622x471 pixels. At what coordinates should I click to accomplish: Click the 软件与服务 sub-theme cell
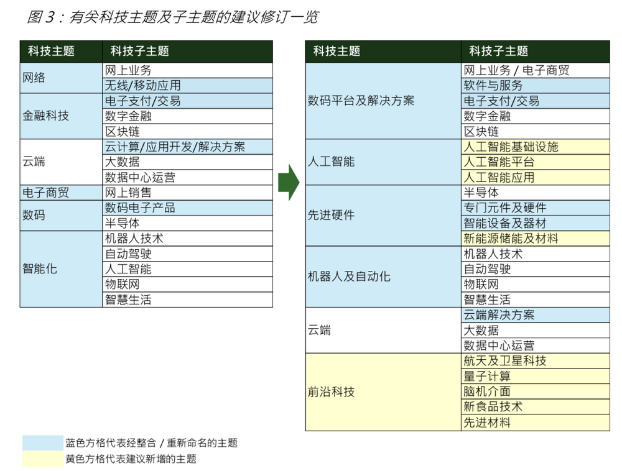(x=535, y=86)
